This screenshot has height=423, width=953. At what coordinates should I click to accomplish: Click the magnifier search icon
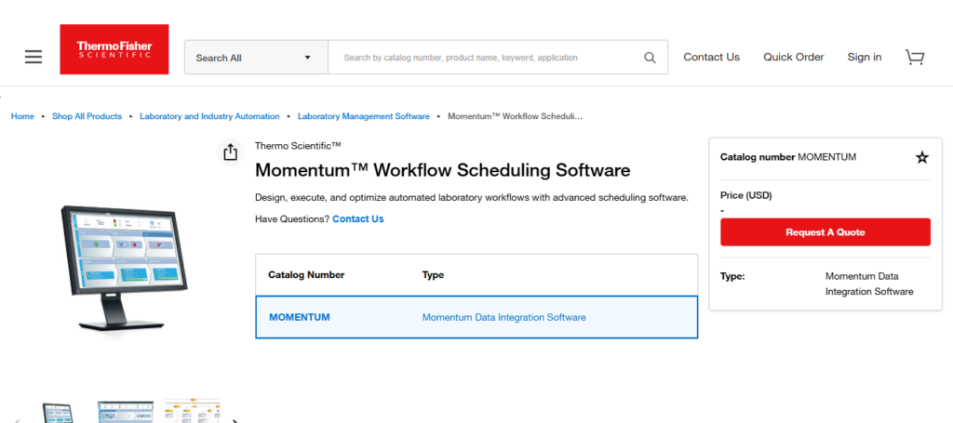pos(650,58)
